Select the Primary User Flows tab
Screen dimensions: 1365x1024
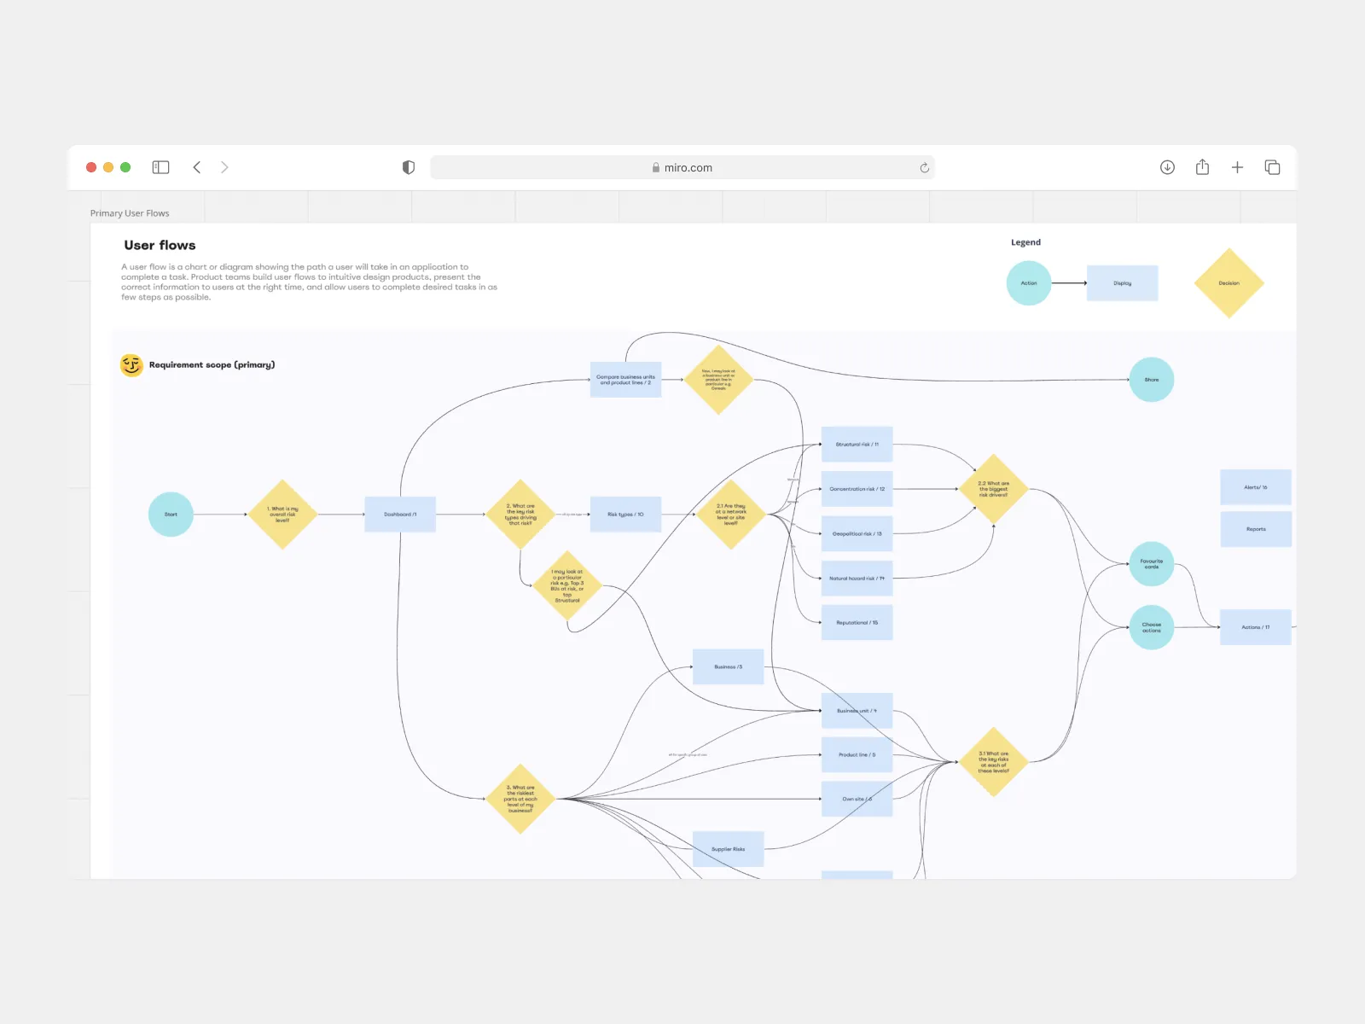click(130, 213)
